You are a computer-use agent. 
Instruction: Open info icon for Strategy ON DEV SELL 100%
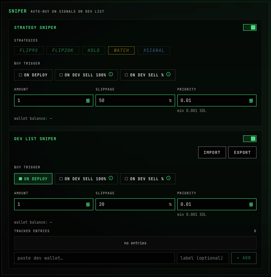tap(111, 74)
